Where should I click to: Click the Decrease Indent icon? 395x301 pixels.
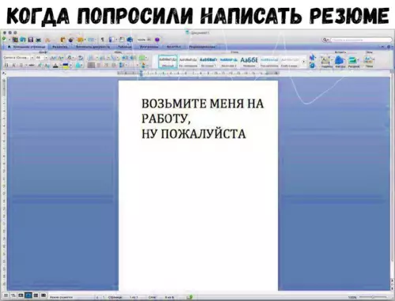tap(125, 58)
